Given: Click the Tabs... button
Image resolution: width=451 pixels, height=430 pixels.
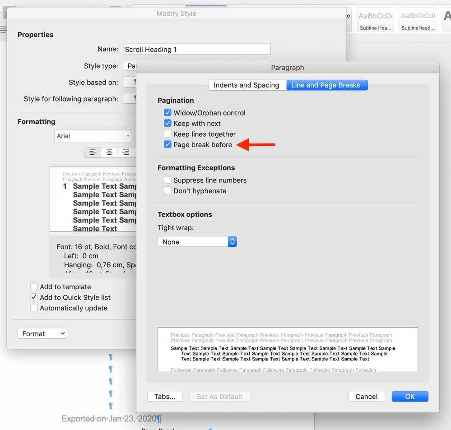Looking at the screenshot, I should [165, 396].
